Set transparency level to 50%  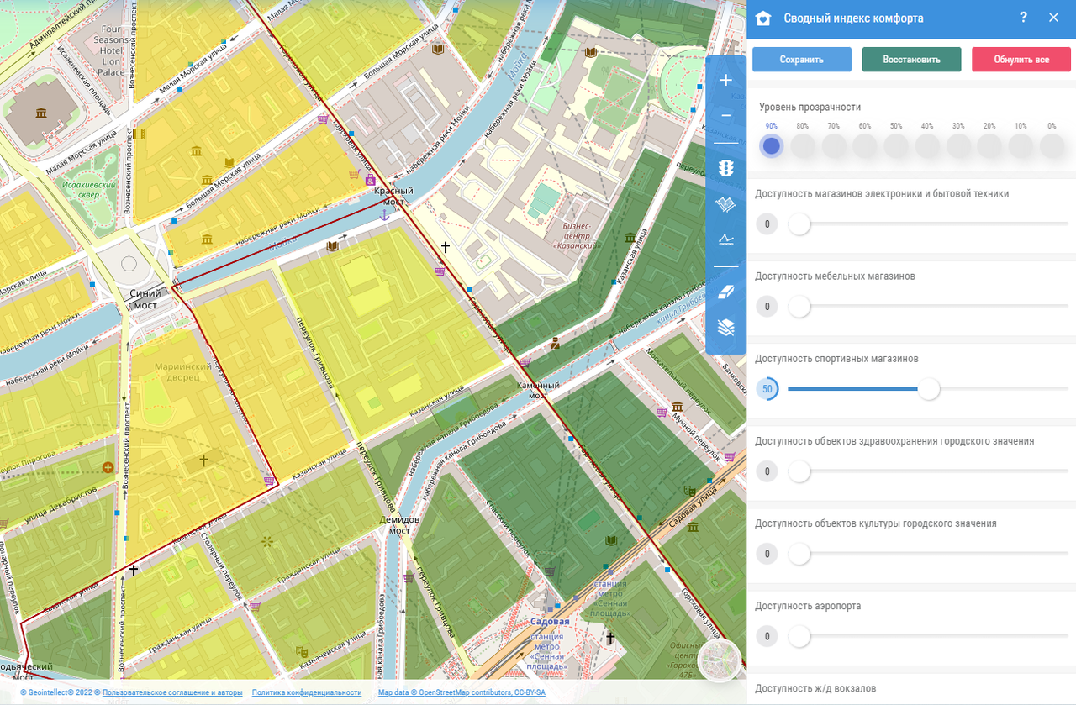[896, 146]
